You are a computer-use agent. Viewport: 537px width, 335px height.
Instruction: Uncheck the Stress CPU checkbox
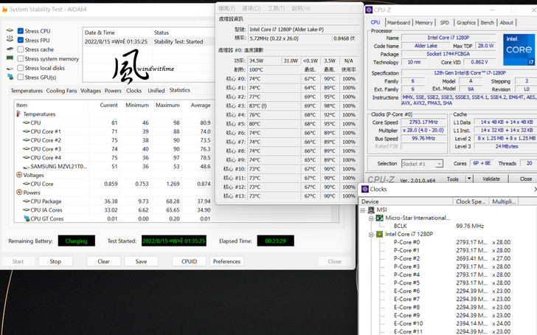pyautogui.click(x=20, y=32)
